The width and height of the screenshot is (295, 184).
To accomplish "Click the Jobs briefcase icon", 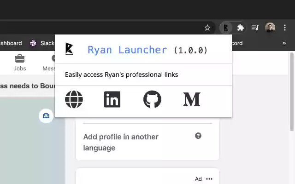I will tap(20, 58).
